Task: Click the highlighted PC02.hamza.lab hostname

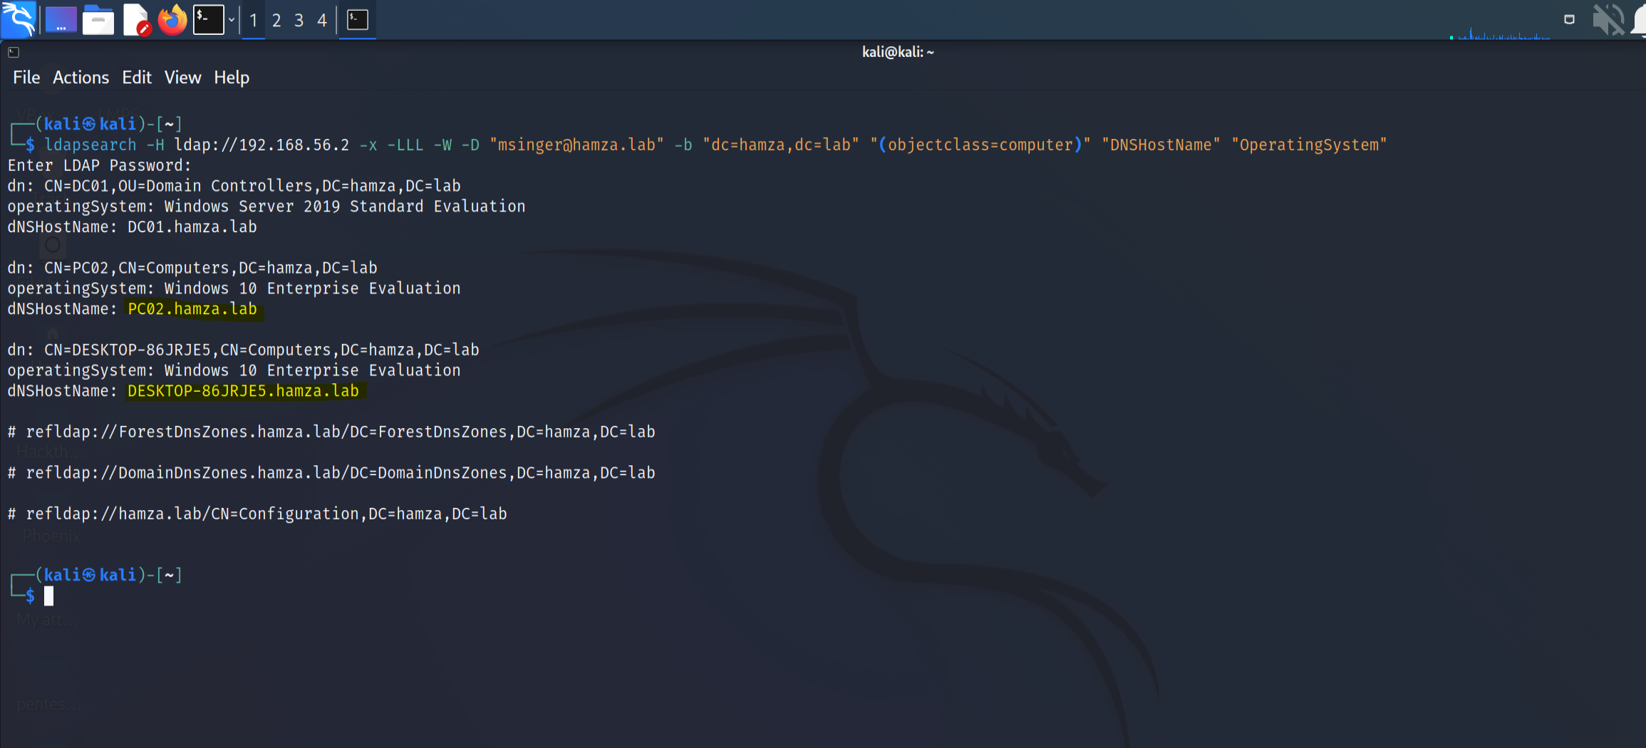Action: [x=192, y=309]
